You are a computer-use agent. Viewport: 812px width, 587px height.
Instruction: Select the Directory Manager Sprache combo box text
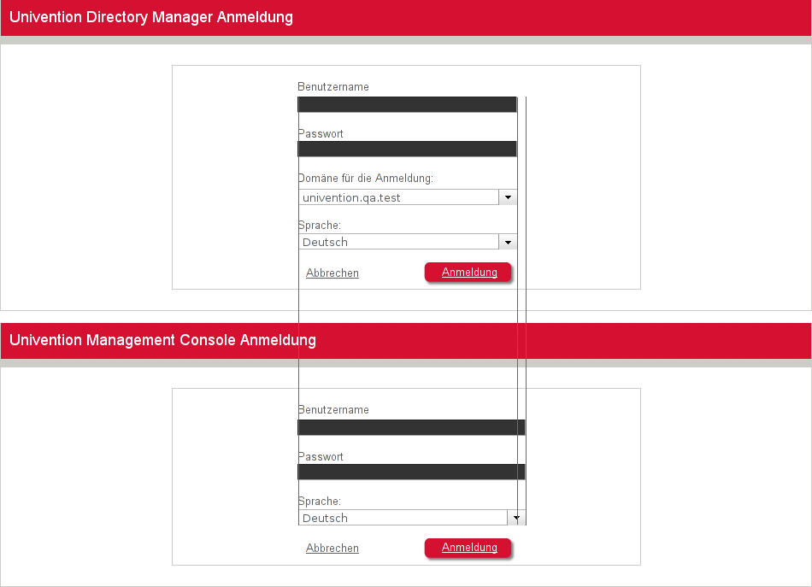[398, 242]
